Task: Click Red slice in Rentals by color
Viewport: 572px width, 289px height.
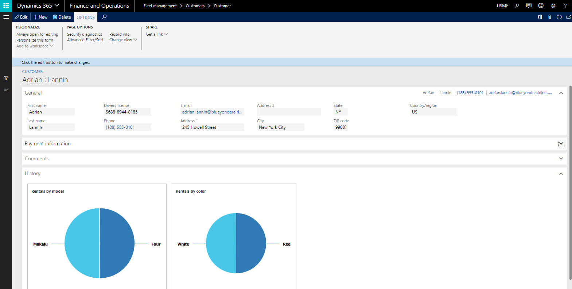Action: tap(251, 243)
